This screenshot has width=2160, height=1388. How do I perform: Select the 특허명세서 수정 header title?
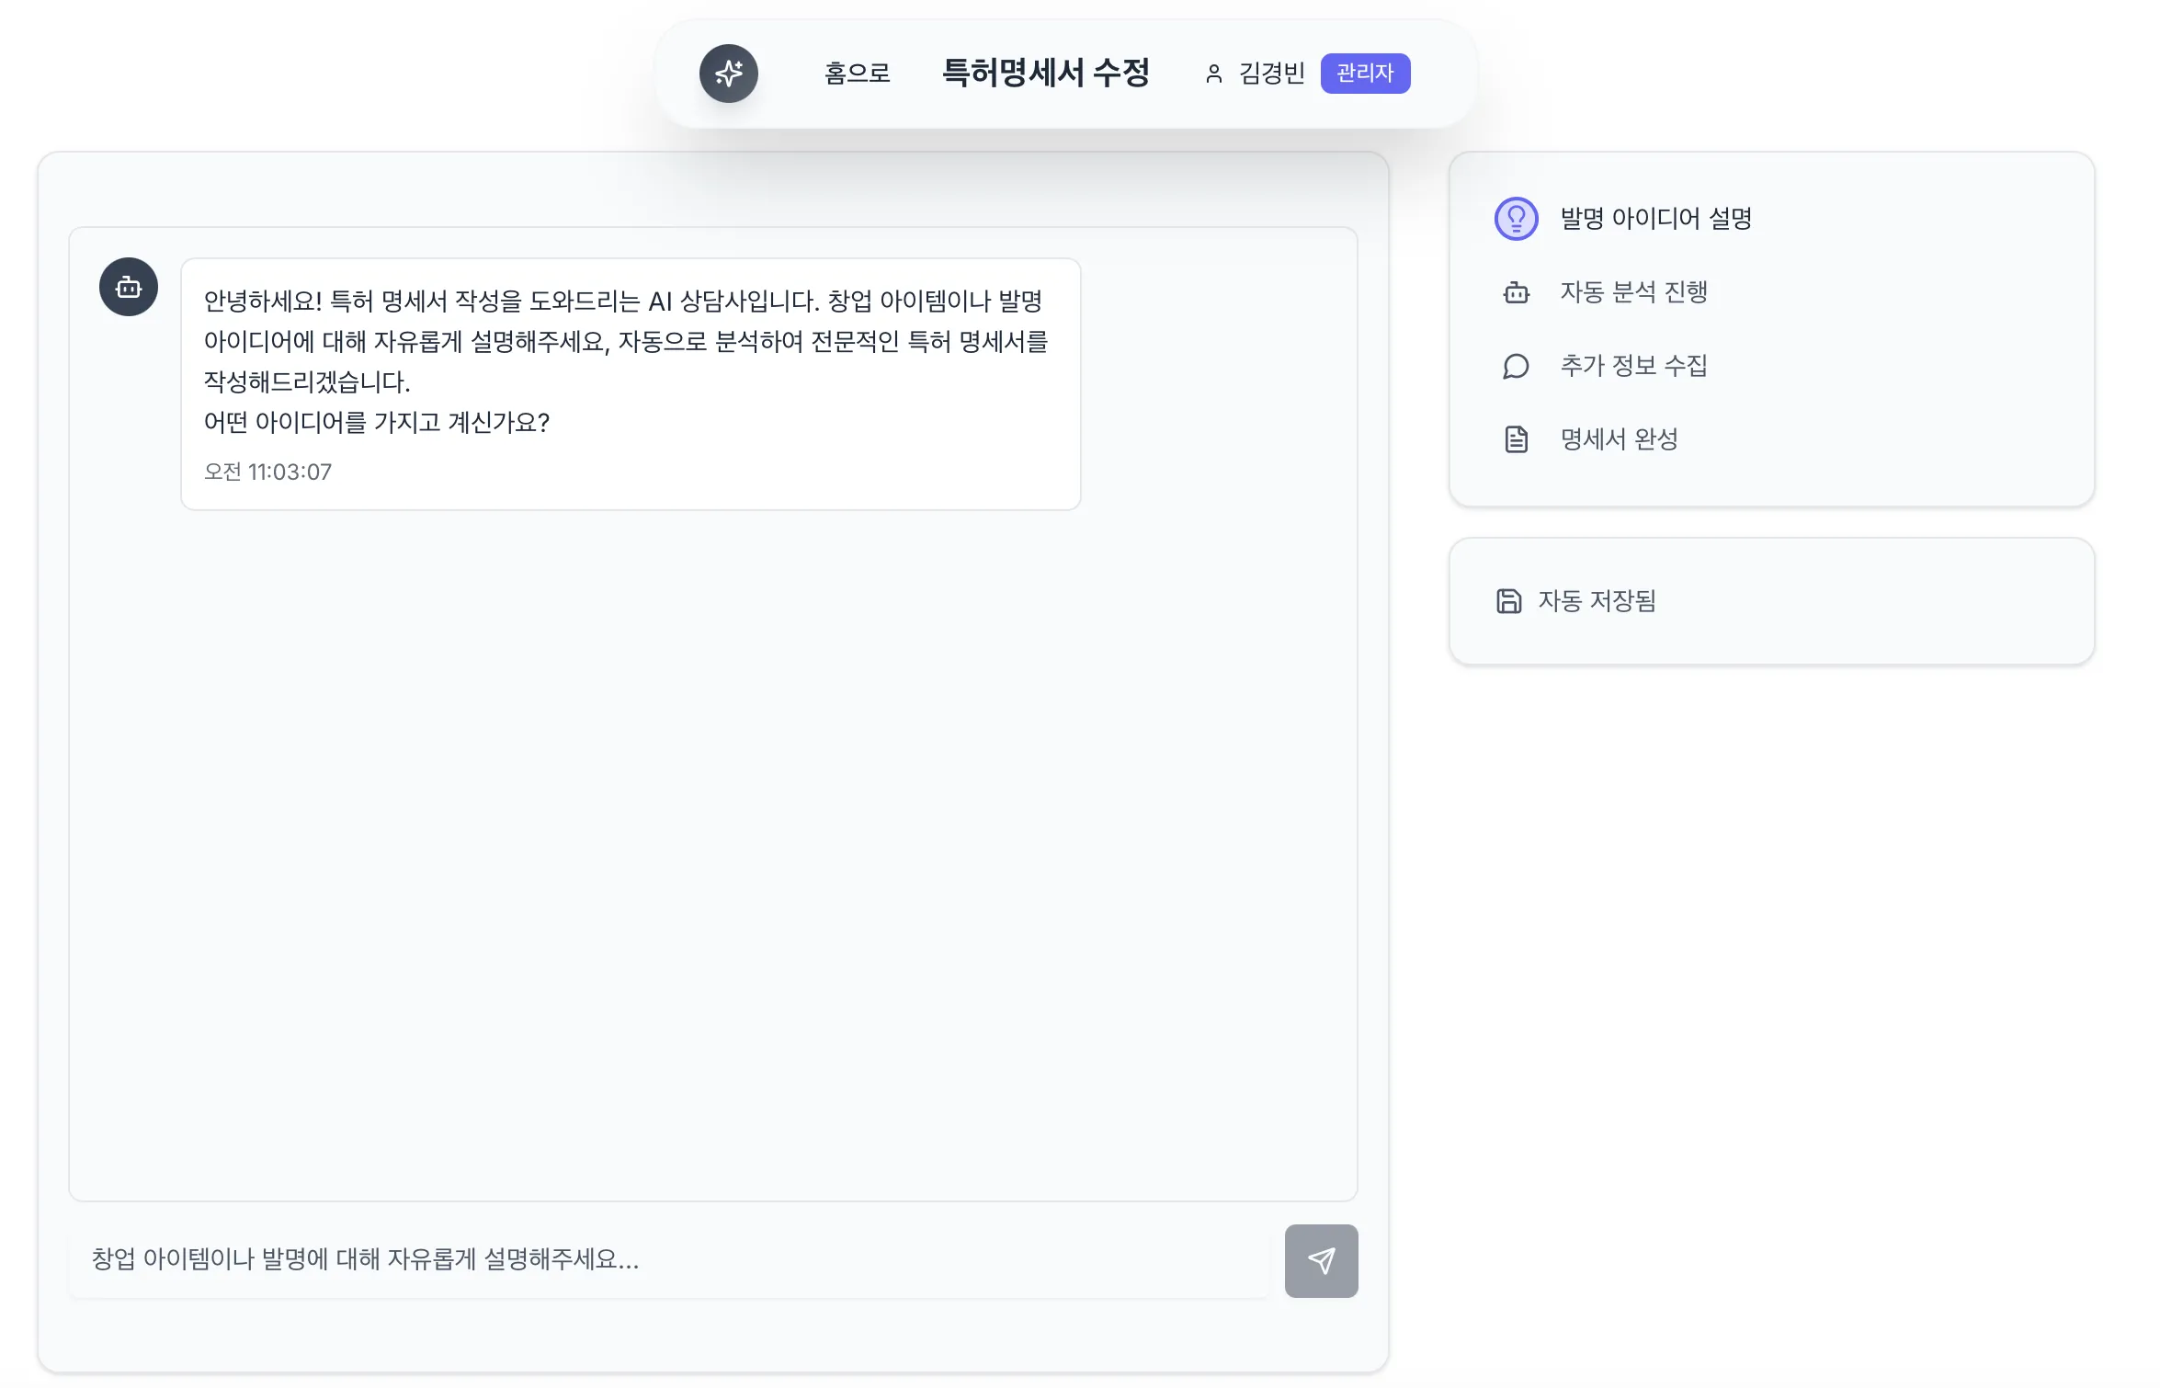tap(1045, 74)
